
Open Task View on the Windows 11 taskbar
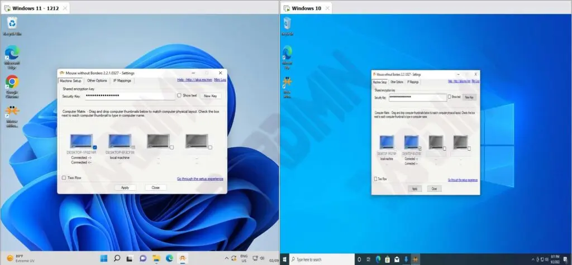[130, 258]
